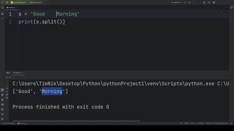The height and width of the screenshot is (131, 234).
Task: Close the main.py editor tab
Action: point(17,7)
